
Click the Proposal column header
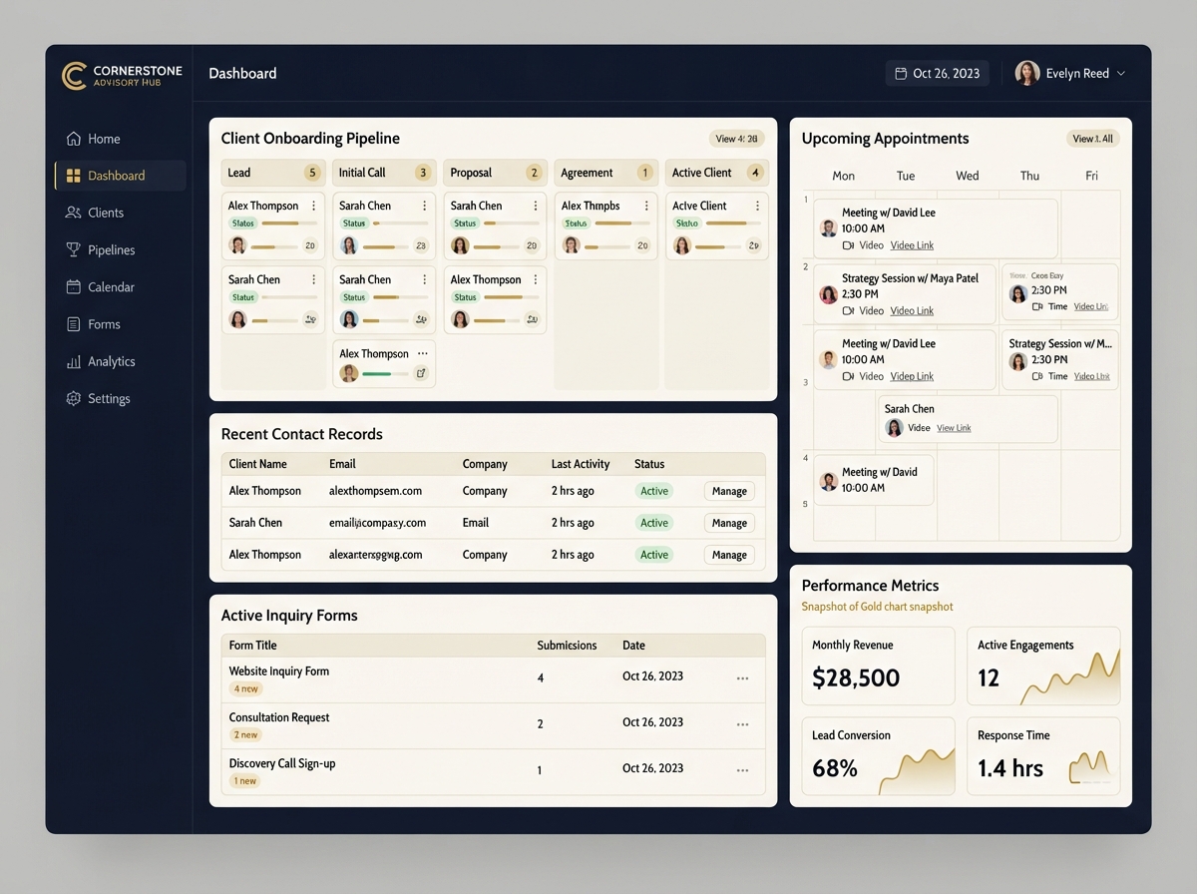pos(495,173)
